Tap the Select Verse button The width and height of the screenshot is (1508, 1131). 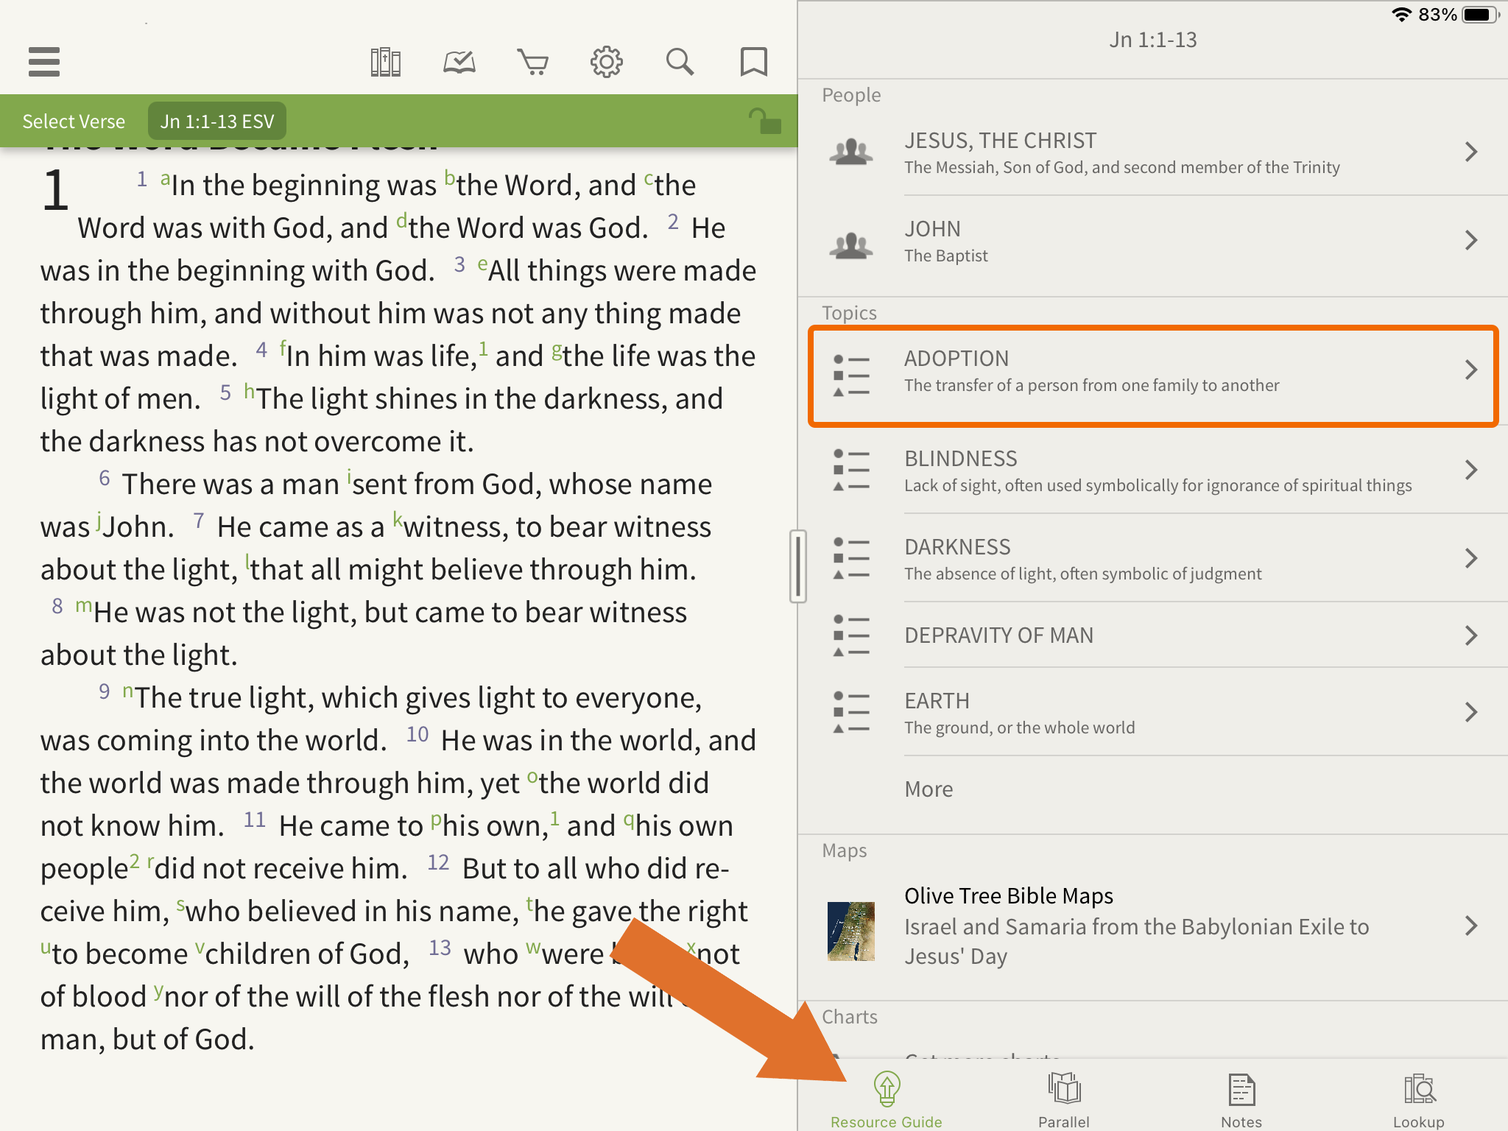tap(74, 121)
